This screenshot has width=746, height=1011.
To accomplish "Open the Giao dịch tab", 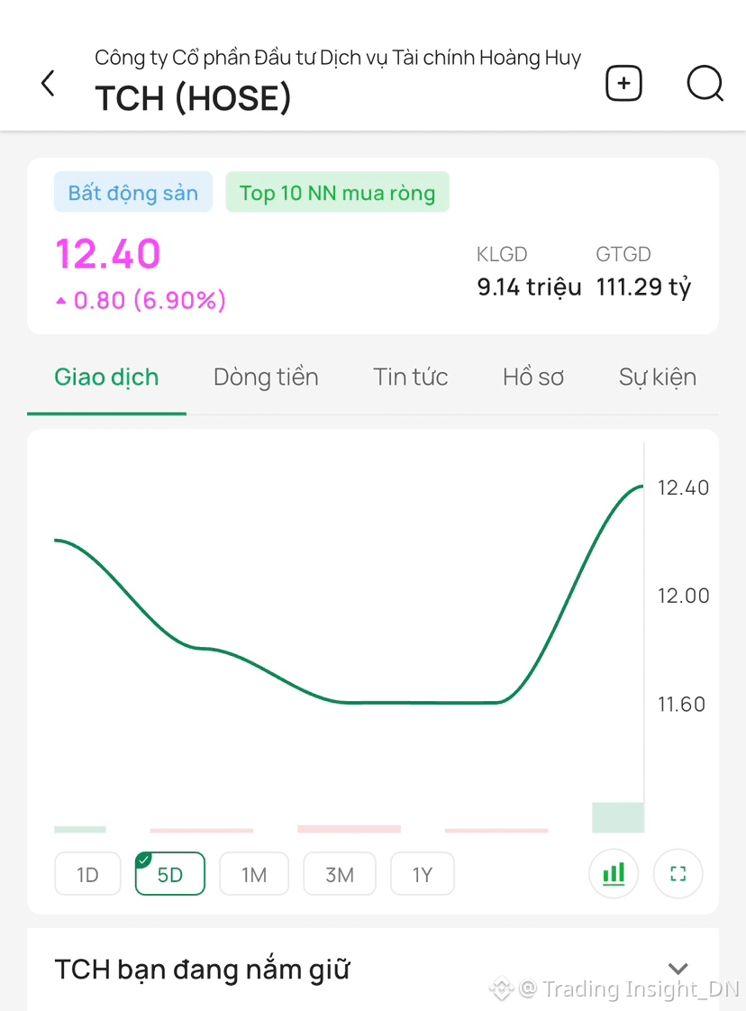I will [x=106, y=378].
